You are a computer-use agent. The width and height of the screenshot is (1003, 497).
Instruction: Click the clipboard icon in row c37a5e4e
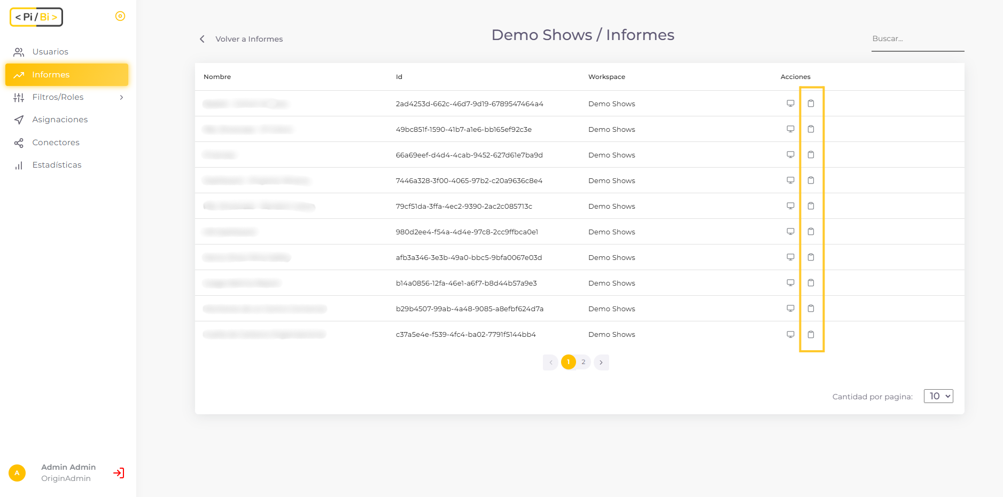coord(811,334)
